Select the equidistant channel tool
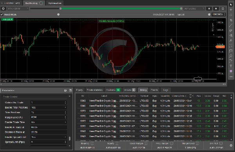Screen dimensions: 235x152 coord(231,30)
